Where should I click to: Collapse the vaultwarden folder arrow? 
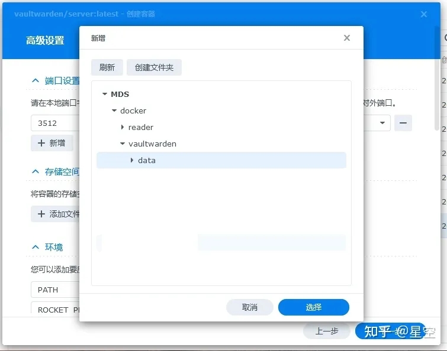(123, 144)
